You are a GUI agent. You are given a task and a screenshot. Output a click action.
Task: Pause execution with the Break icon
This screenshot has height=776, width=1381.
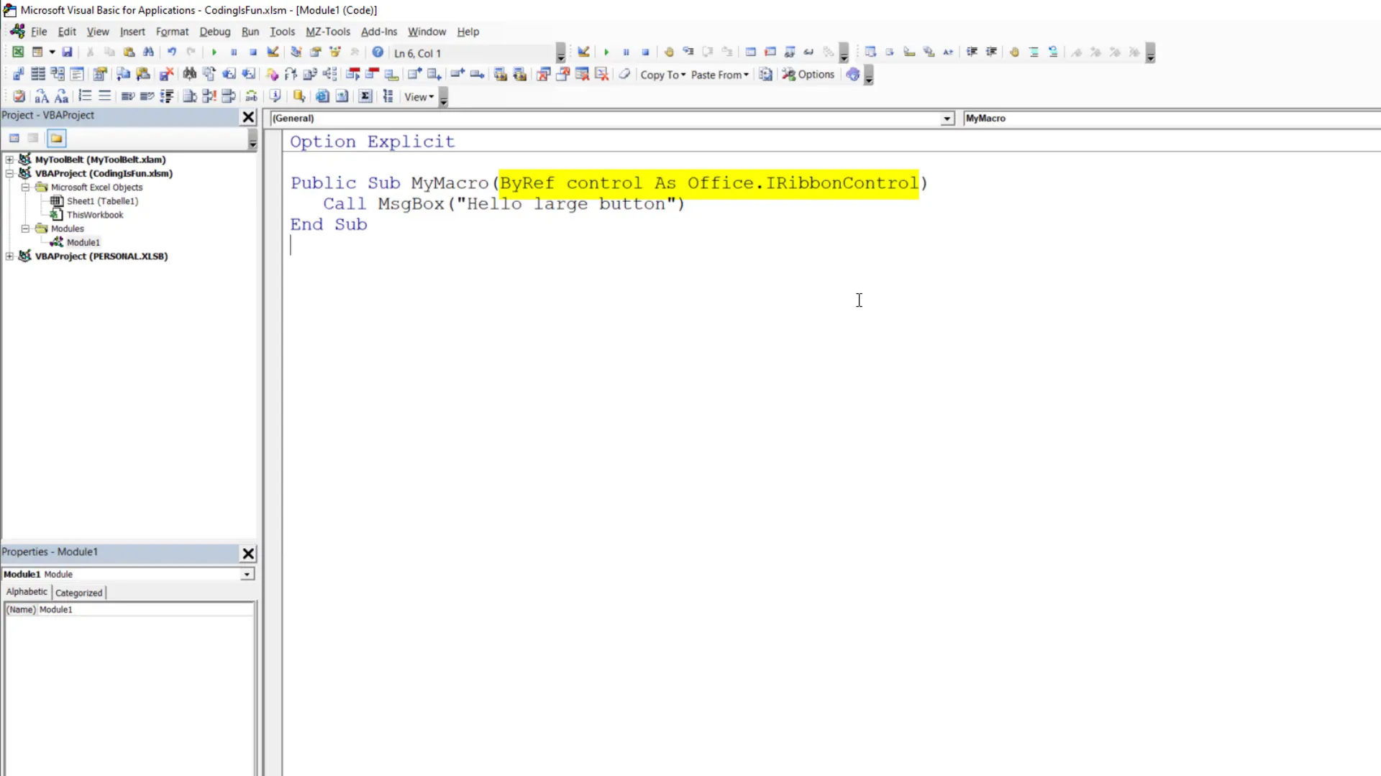coord(234,52)
